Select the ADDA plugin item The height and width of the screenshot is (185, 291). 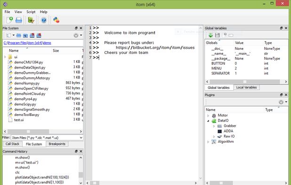228,131
